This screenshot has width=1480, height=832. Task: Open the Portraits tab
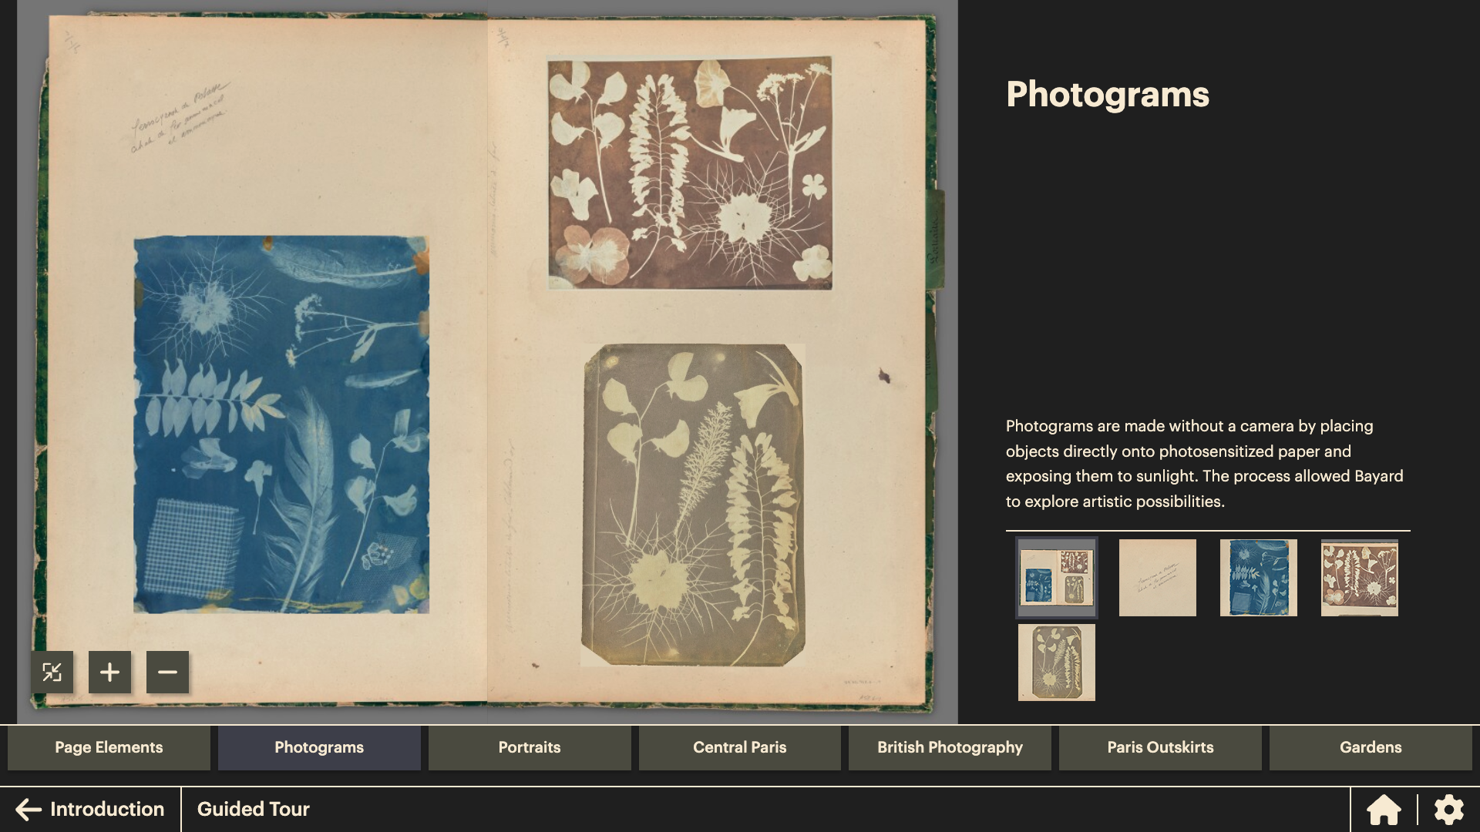[x=530, y=747]
